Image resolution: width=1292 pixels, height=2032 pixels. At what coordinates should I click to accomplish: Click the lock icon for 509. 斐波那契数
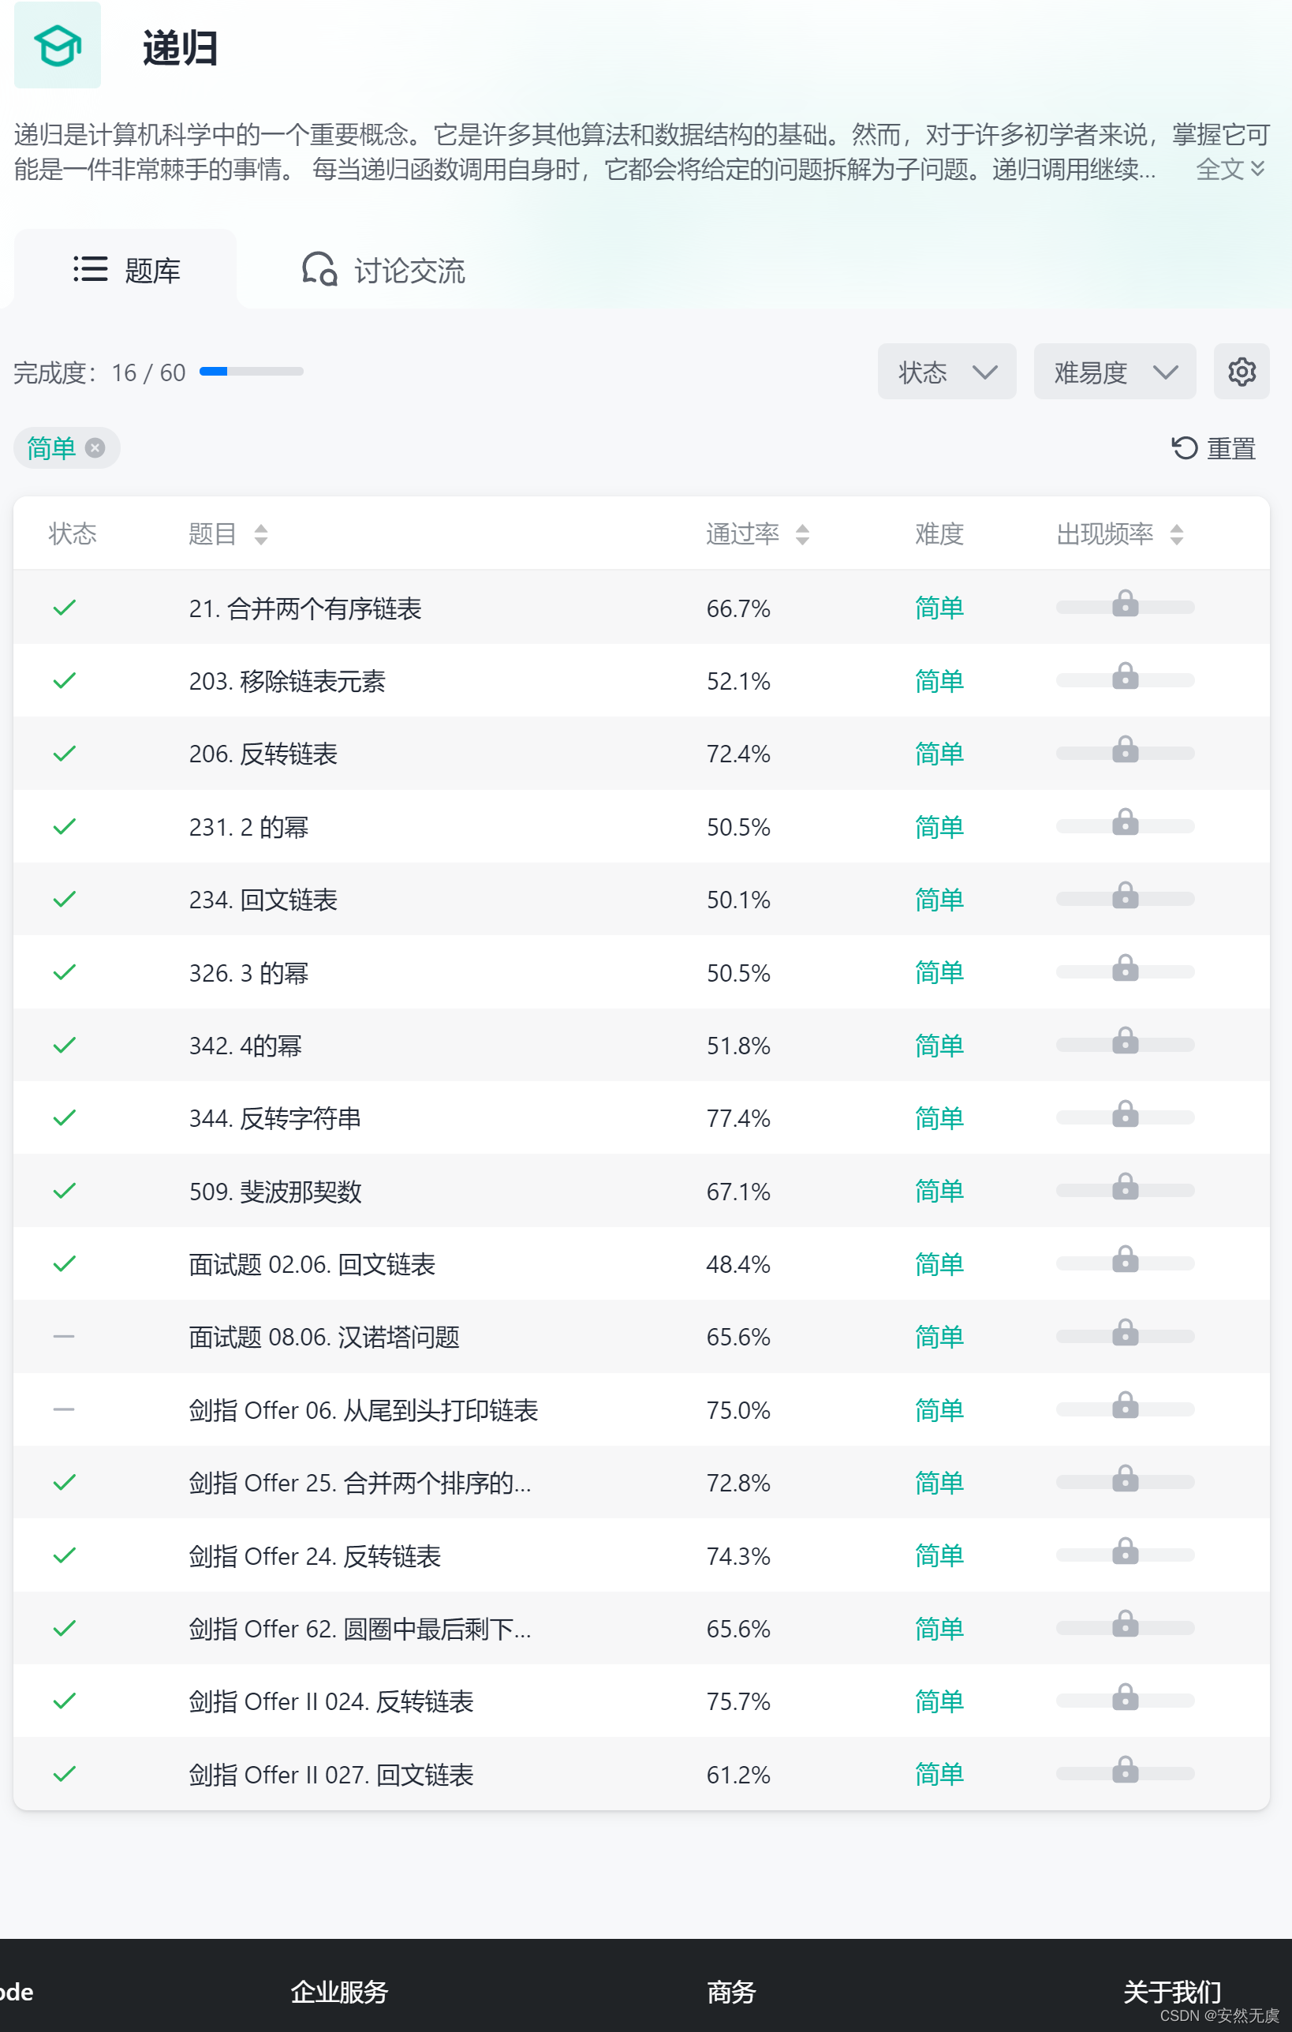1124,1188
